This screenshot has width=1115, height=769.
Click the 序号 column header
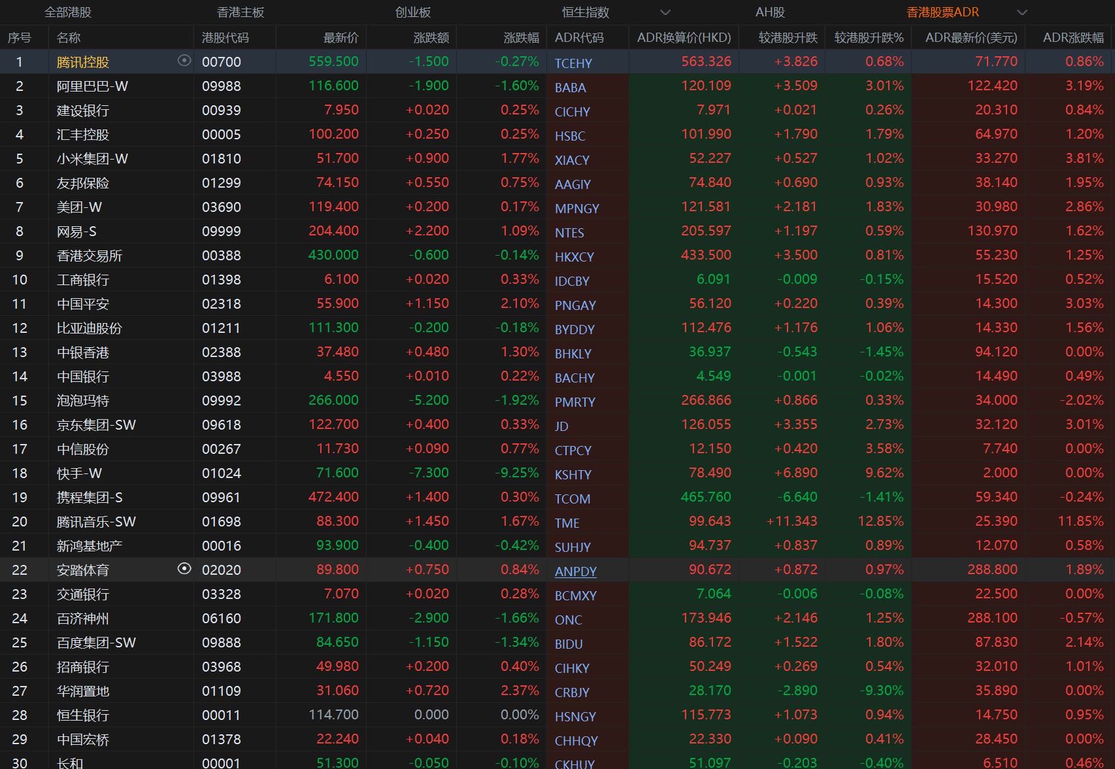(x=20, y=38)
